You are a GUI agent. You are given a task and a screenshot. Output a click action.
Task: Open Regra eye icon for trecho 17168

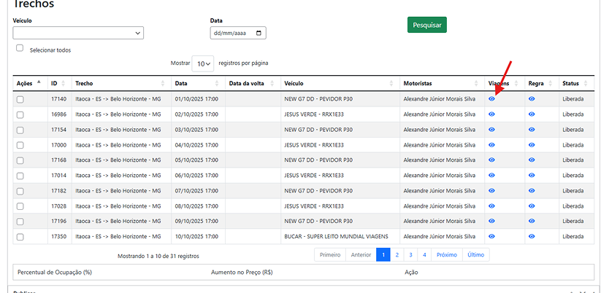532,160
